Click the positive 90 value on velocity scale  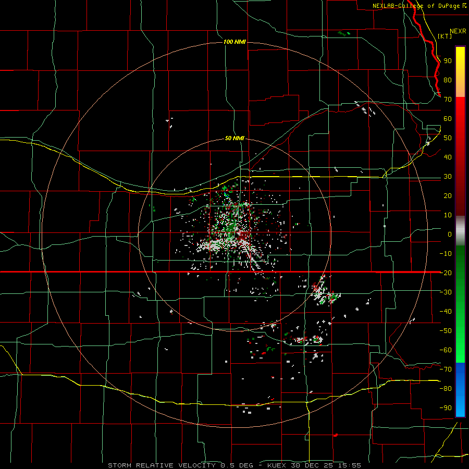pyautogui.click(x=448, y=61)
